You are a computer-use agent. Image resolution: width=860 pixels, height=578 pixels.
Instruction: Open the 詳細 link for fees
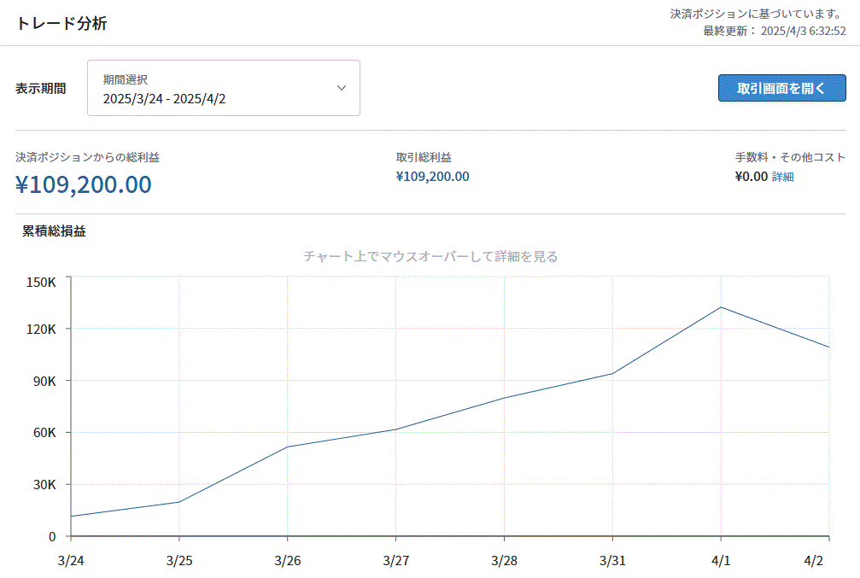pos(783,177)
